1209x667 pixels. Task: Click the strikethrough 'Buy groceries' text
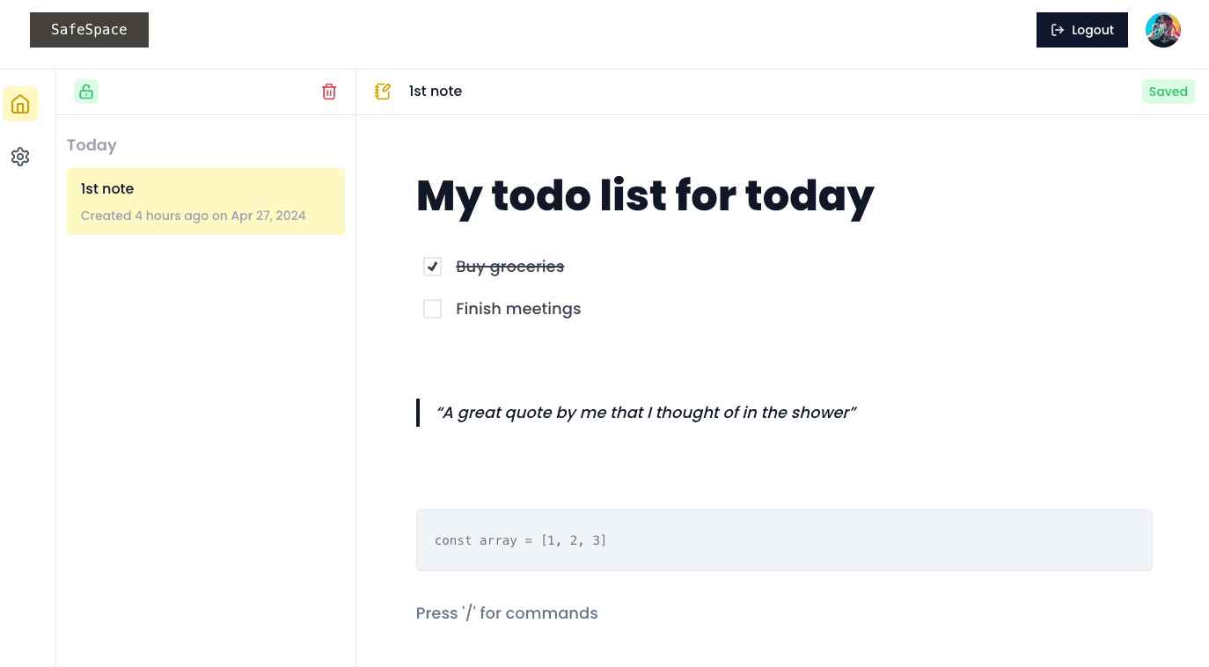pos(510,266)
